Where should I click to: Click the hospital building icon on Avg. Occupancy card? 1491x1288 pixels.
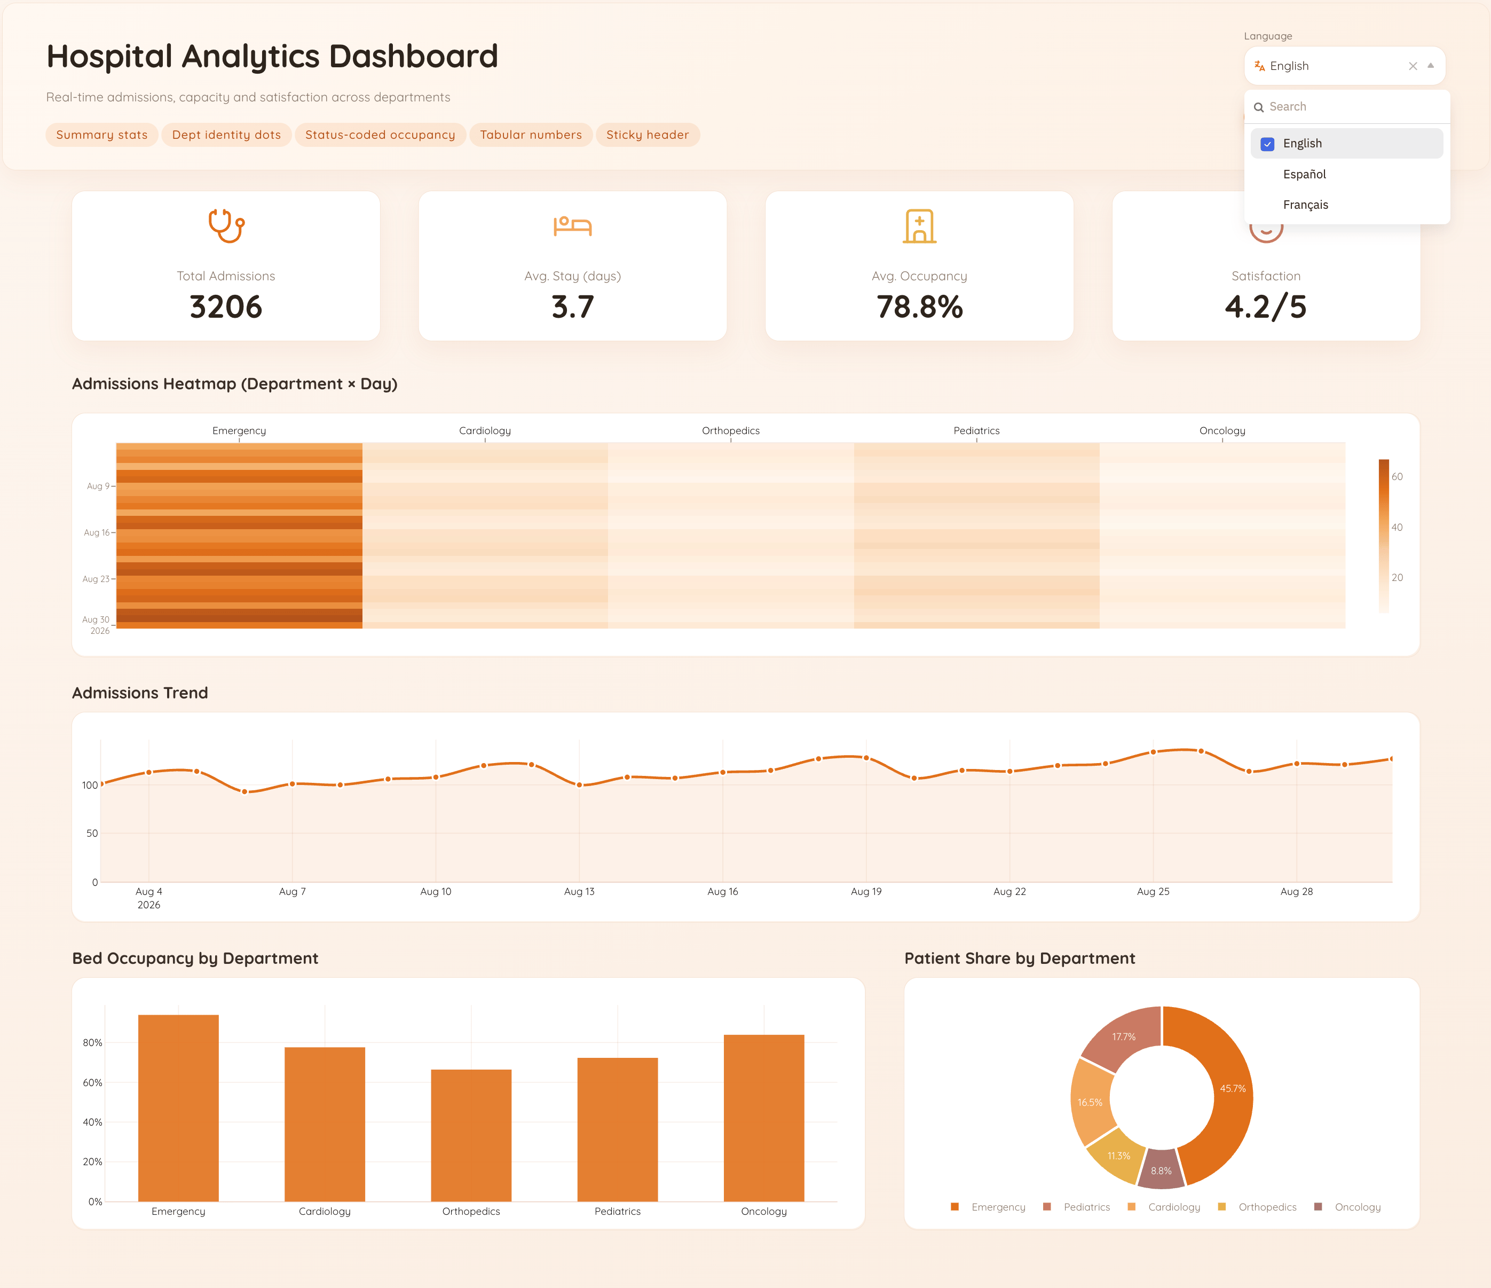coord(920,226)
